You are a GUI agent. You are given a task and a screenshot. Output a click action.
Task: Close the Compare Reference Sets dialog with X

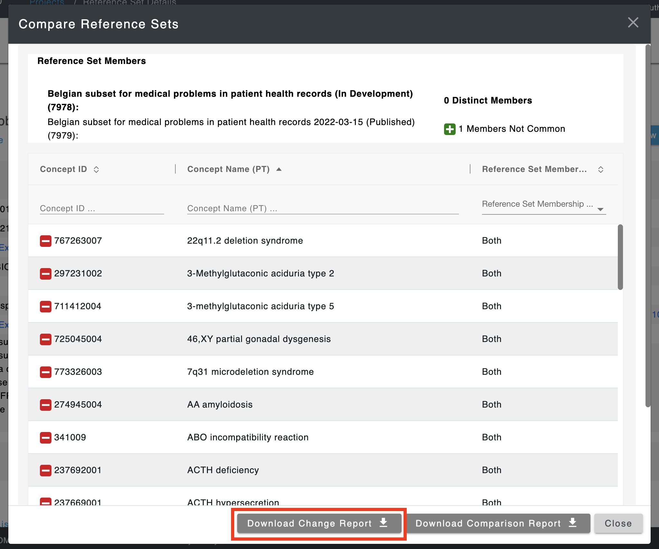pos(633,22)
